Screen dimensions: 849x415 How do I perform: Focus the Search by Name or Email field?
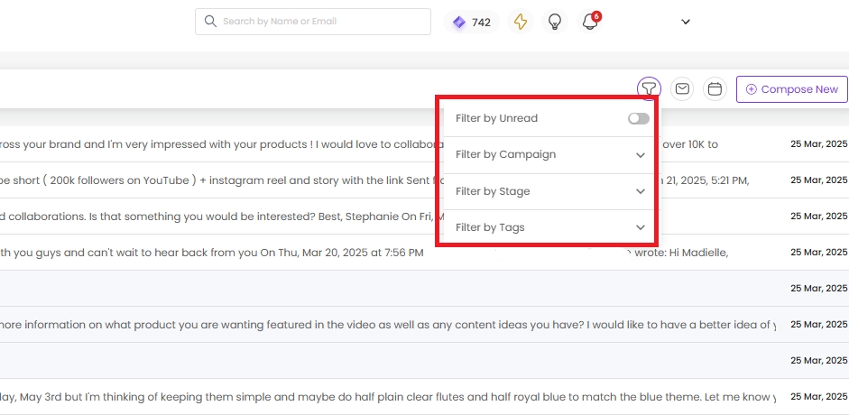313,22
